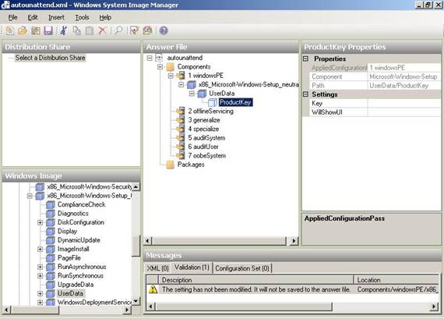Click the Key setting value field

pyautogui.click(x=404, y=104)
